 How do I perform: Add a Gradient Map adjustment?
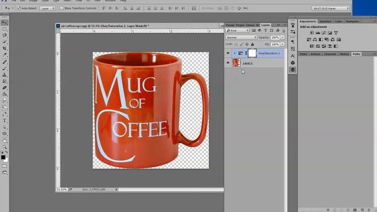coord(336,46)
